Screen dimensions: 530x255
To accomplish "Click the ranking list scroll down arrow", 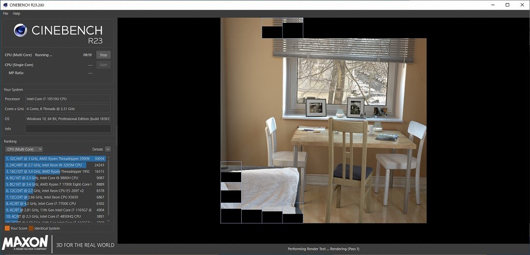I will tap(109, 220).
